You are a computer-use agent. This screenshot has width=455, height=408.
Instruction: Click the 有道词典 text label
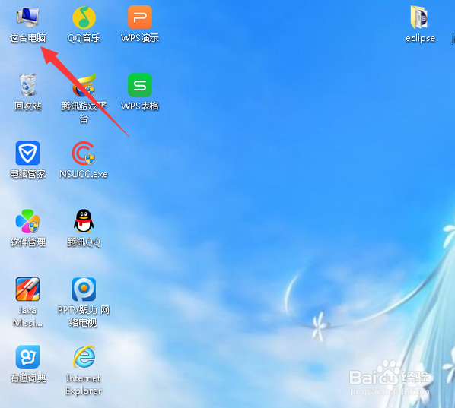28,378
